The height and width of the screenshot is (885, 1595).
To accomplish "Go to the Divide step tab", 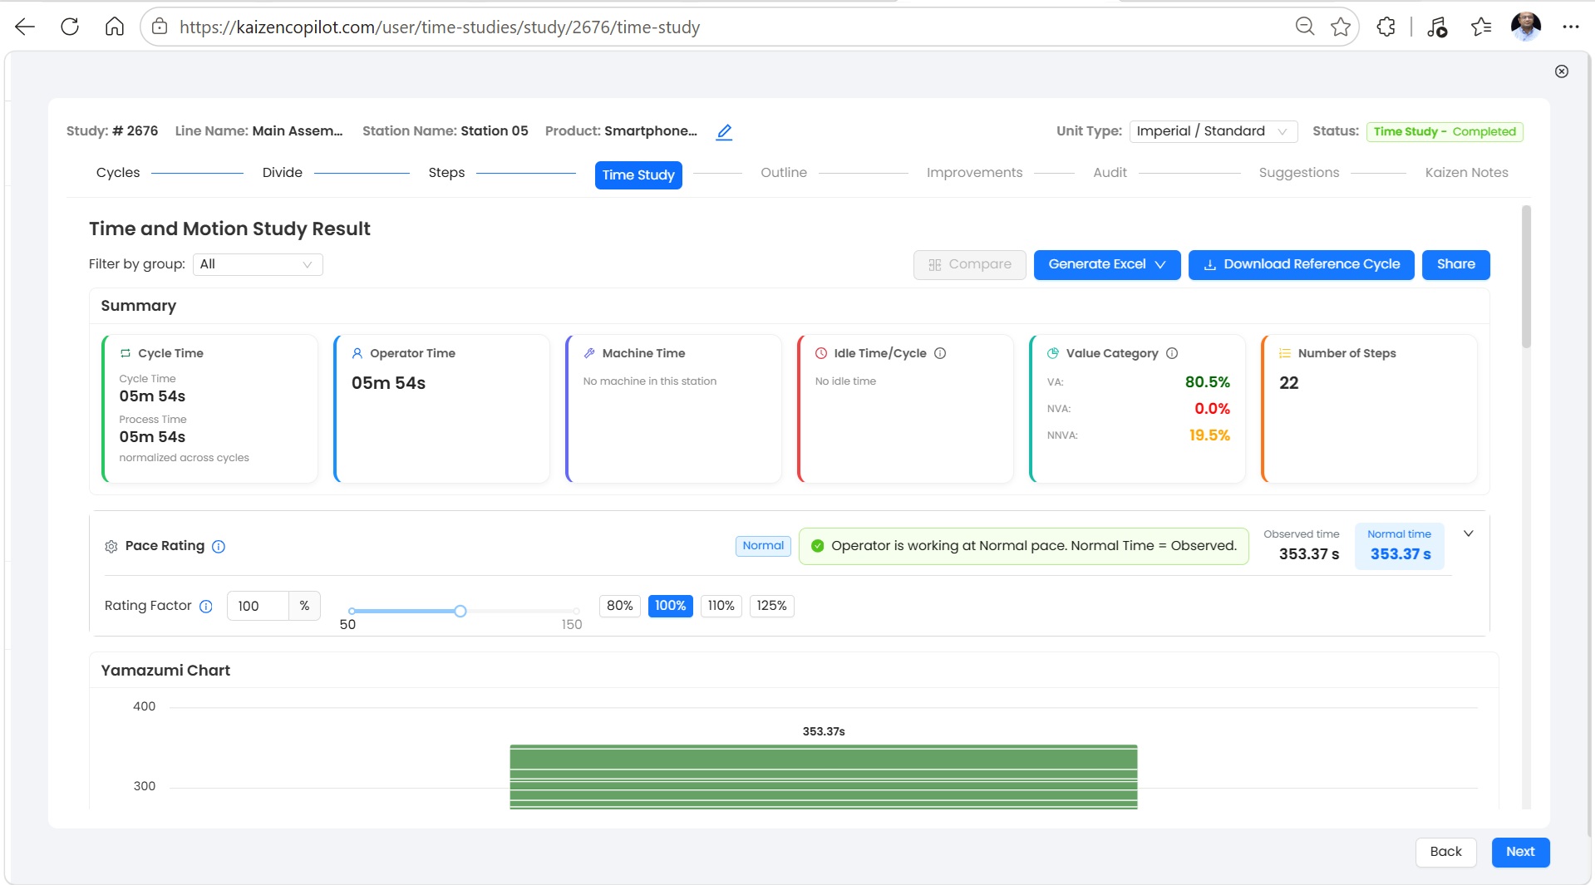I will click(x=282, y=173).
